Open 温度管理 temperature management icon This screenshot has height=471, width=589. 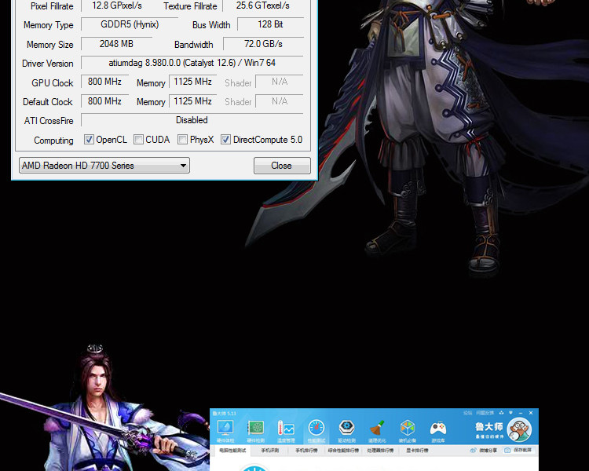(x=286, y=431)
